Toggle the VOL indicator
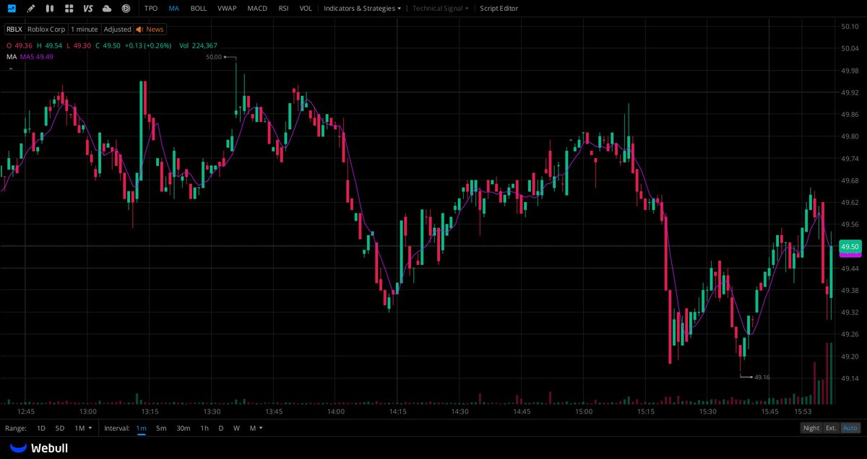Screen dimensions: 867x459 306,8
